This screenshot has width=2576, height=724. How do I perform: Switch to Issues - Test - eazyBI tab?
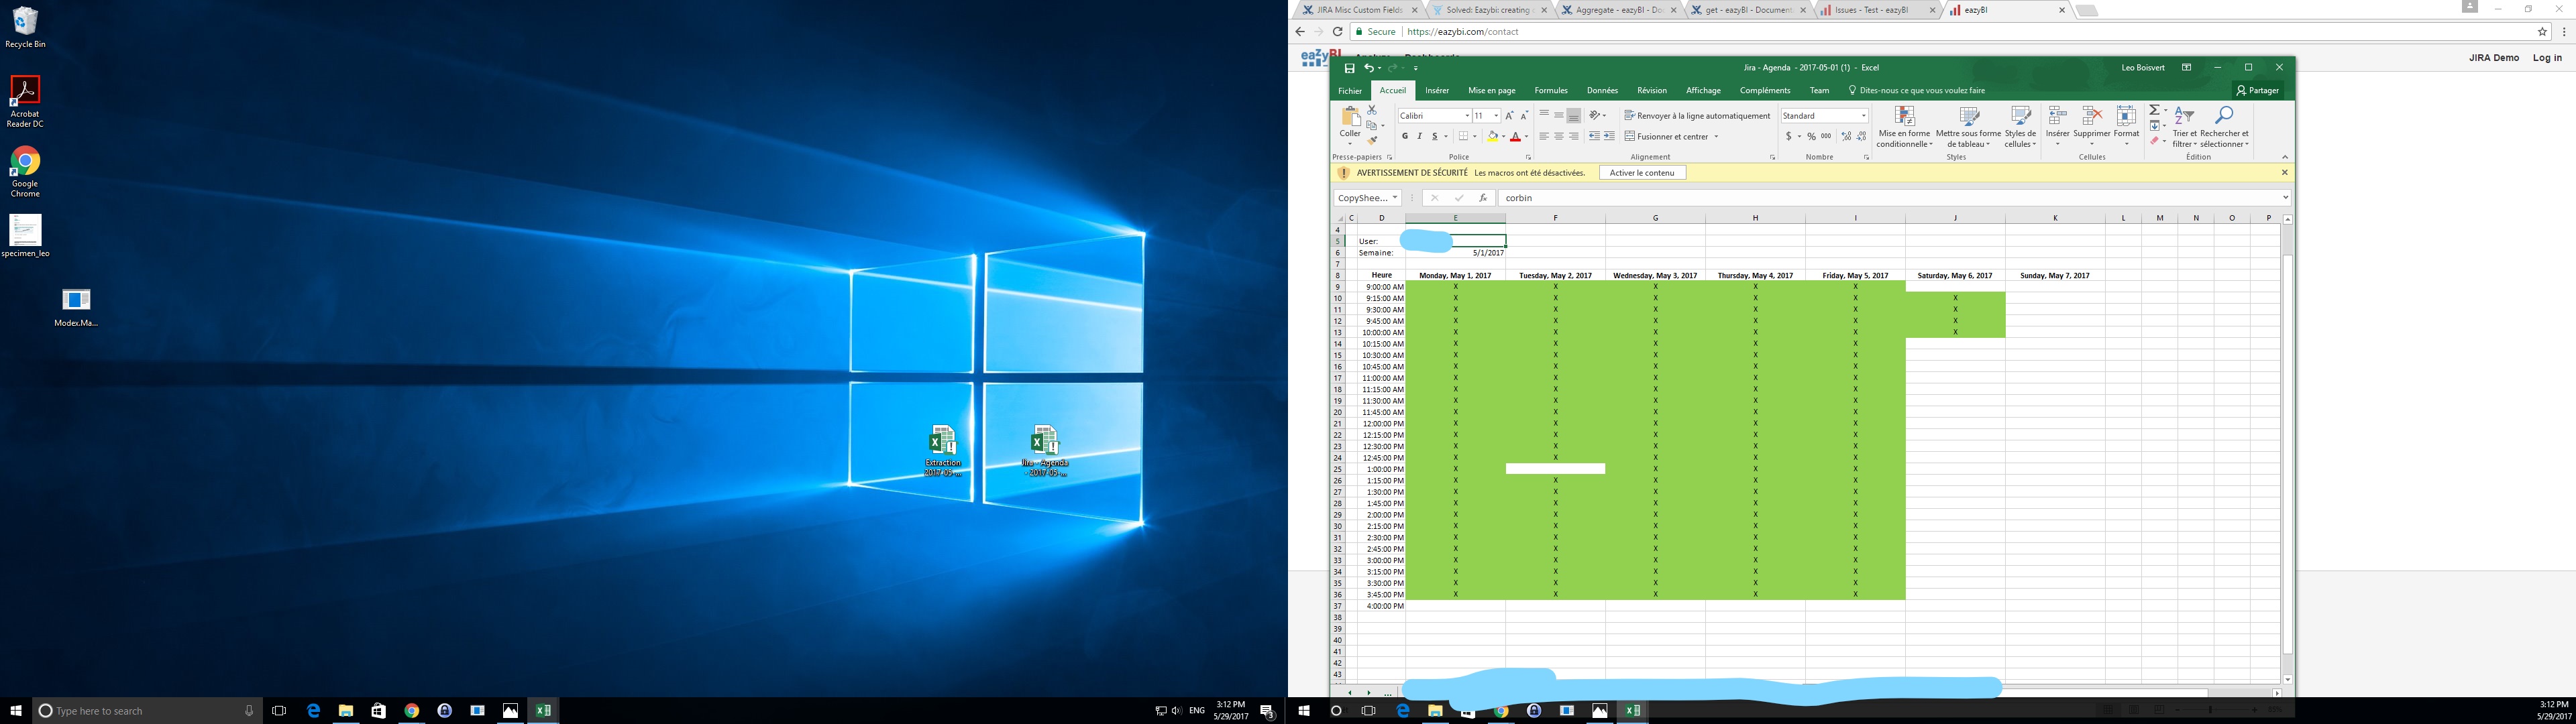point(1877,10)
